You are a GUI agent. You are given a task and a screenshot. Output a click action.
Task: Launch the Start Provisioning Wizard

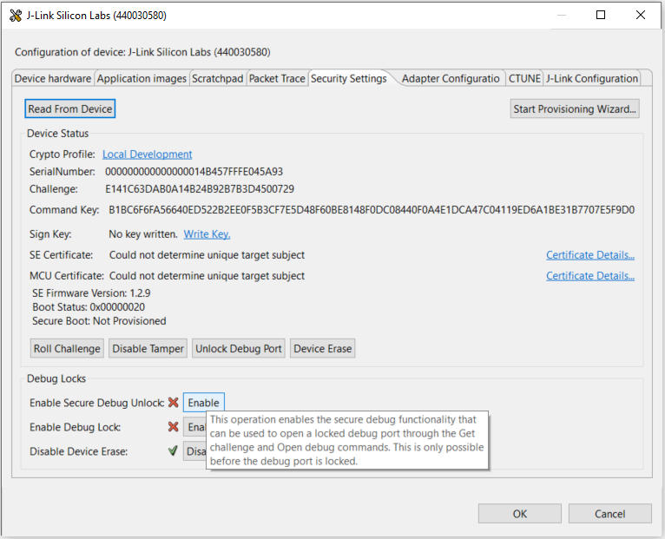[576, 109]
